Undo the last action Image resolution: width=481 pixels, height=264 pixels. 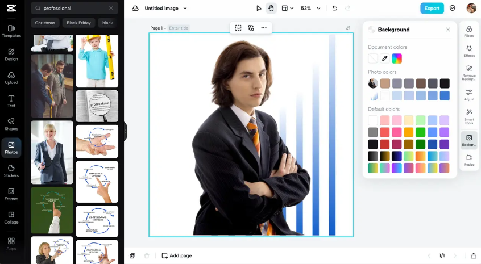point(335,9)
